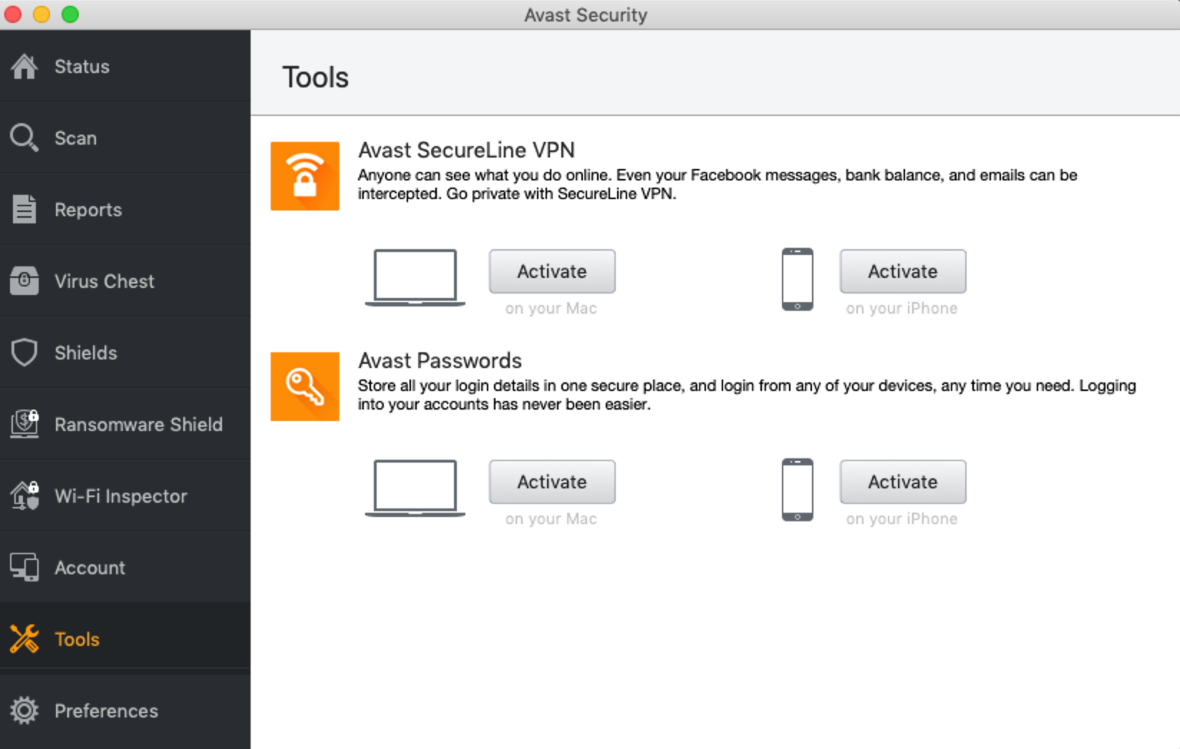Click the iPhone image under Avast Passwords
The height and width of the screenshot is (749, 1180).
797,490
